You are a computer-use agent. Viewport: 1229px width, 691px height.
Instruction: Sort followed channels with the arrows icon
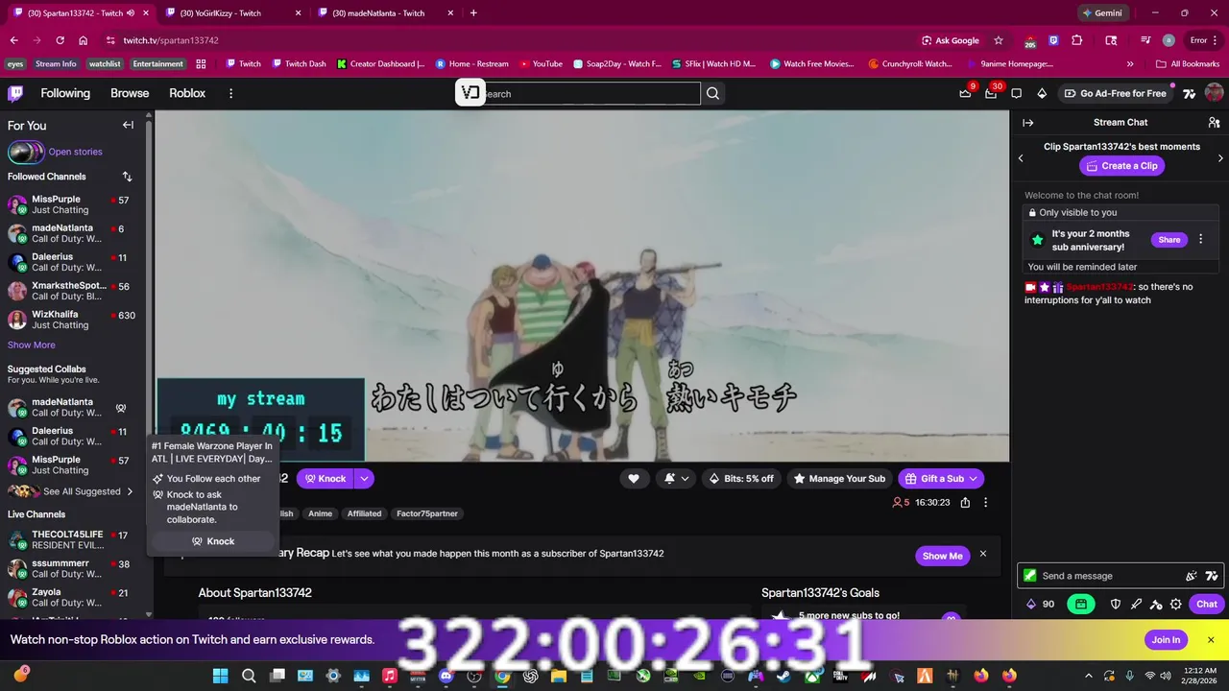coord(127,177)
